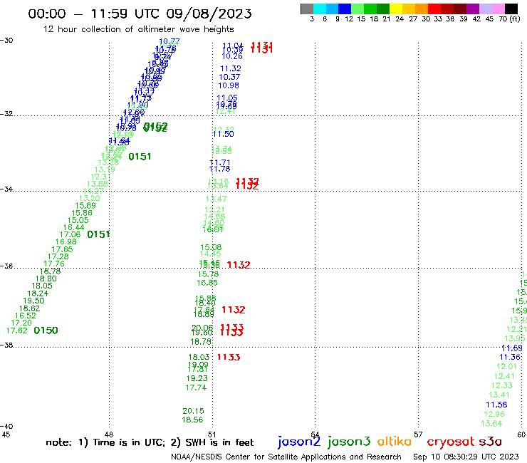Image resolution: width=527 pixels, height=463 pixels.
Task: Click the wave height value 18.24
Action: 38,293
